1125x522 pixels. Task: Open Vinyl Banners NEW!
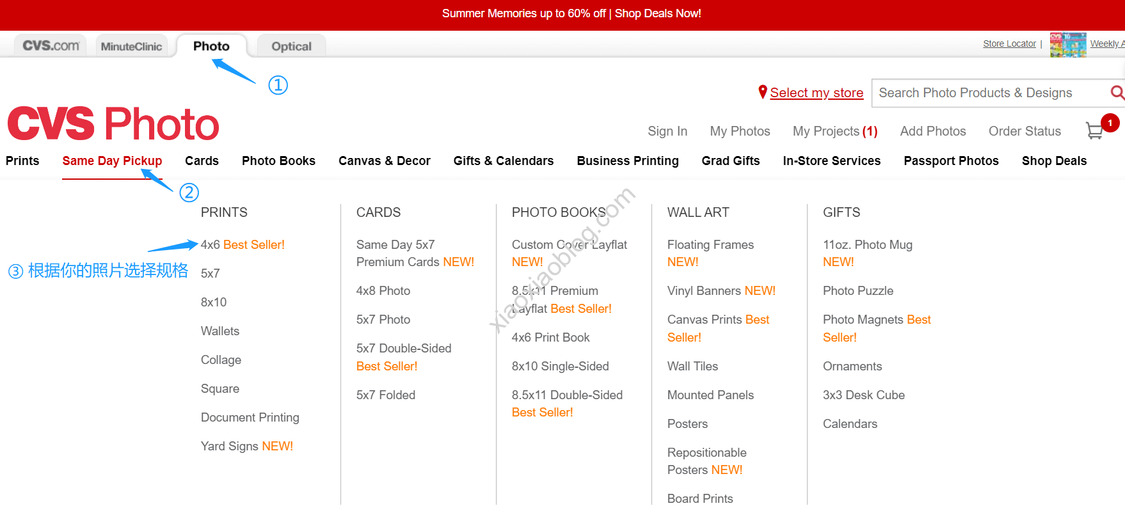721,290
